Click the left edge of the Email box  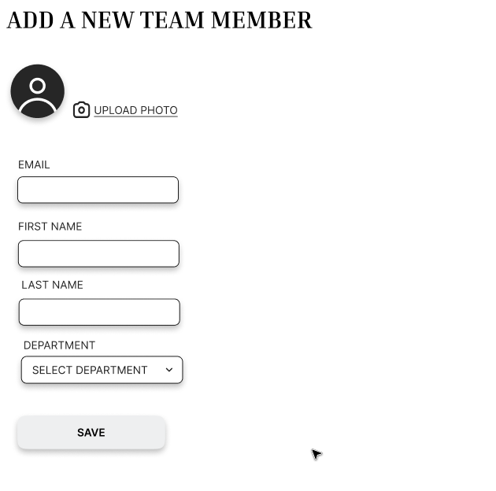(x=20, y=190)
